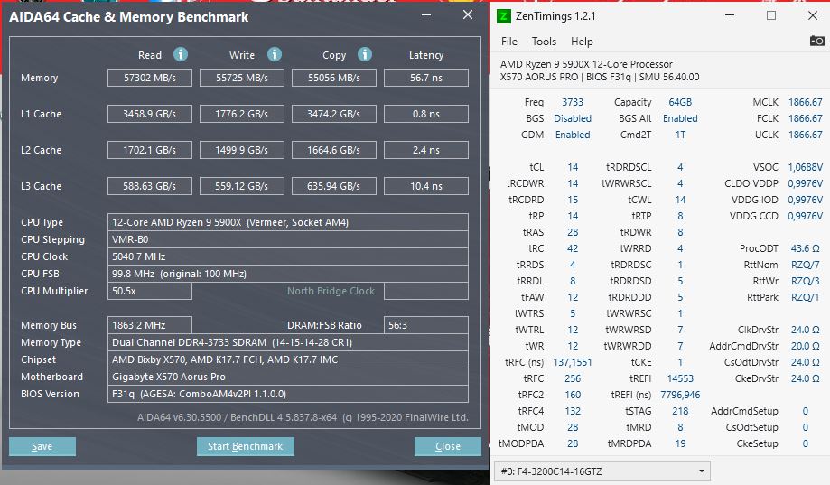Click the Write info icon in AIDA64

(275, 54)
